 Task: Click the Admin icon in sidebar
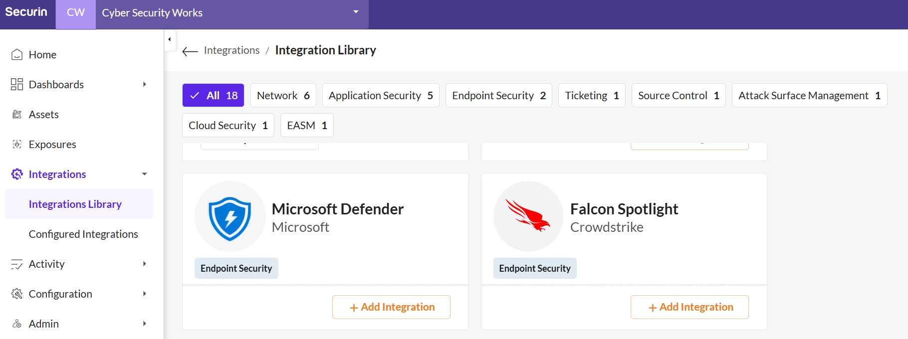(17, 324)
